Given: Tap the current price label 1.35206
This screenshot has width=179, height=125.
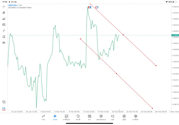Looking at the screenshot, I should pos(175,35).
